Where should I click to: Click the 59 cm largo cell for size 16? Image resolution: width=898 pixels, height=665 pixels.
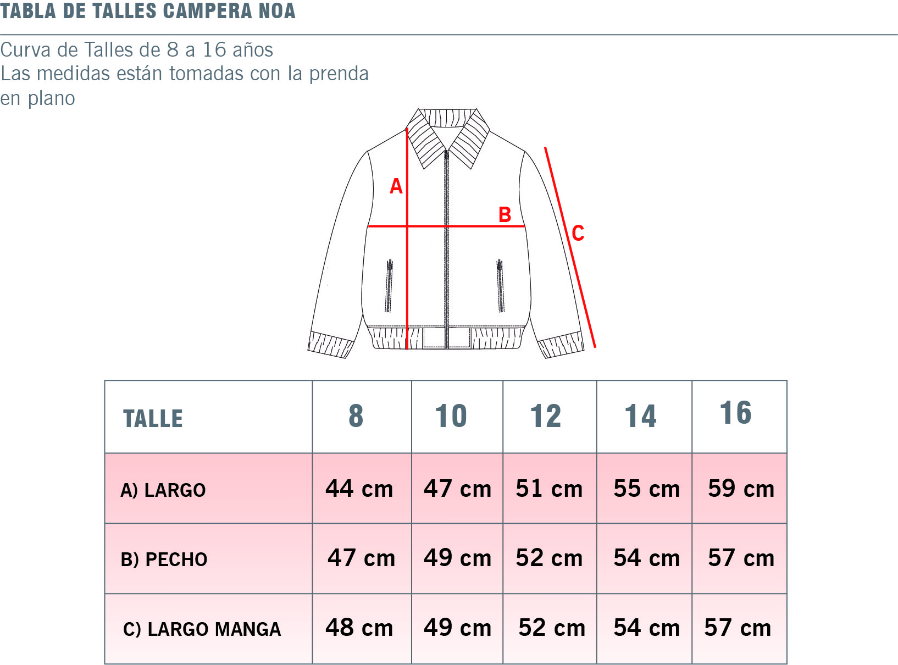coord(741,489)
